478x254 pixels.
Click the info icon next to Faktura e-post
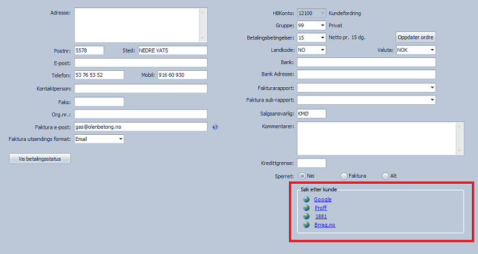[215, 127]
